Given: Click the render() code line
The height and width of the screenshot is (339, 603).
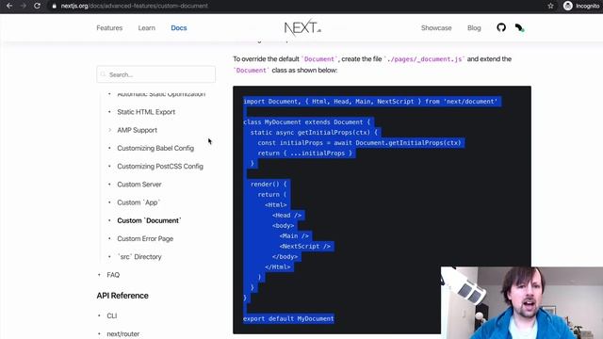Looking at the screenshot, I should (x=269, y=185).
